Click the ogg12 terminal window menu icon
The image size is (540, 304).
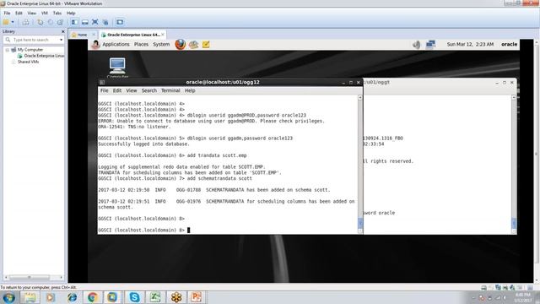[x=102, y=83]
